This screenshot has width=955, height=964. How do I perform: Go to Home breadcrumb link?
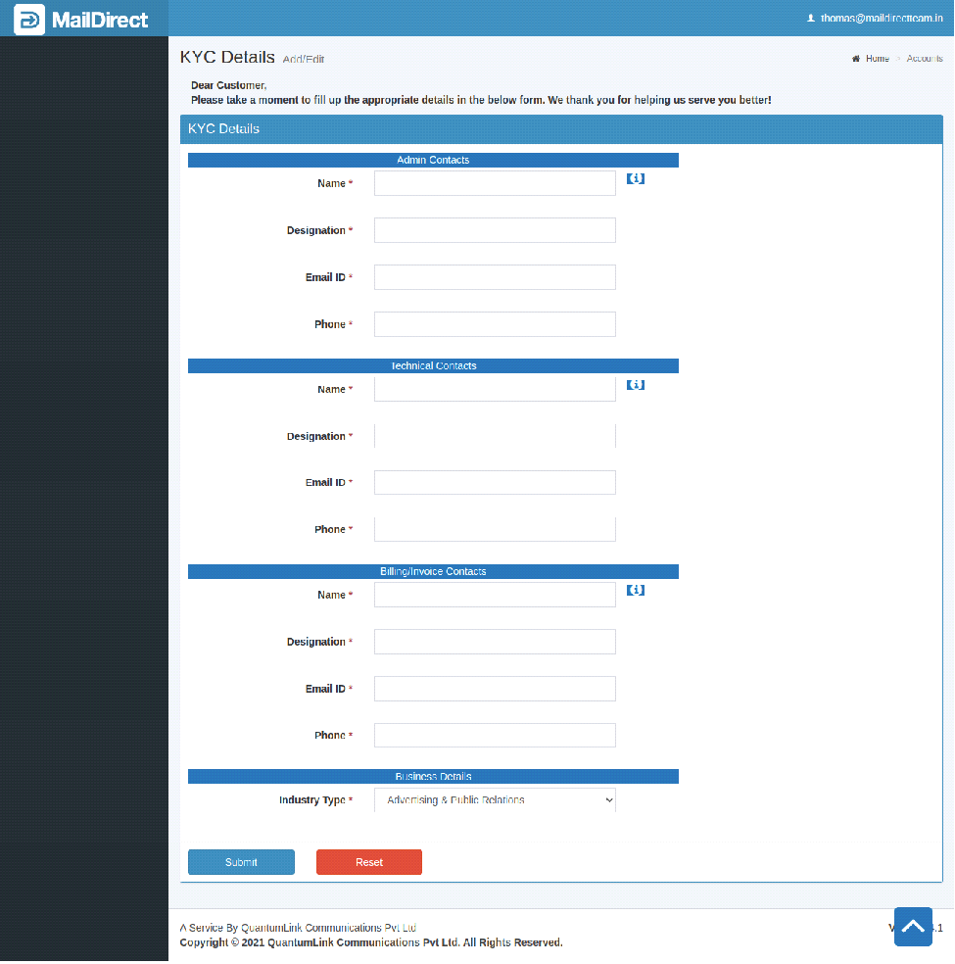click(x=877, y=59)
